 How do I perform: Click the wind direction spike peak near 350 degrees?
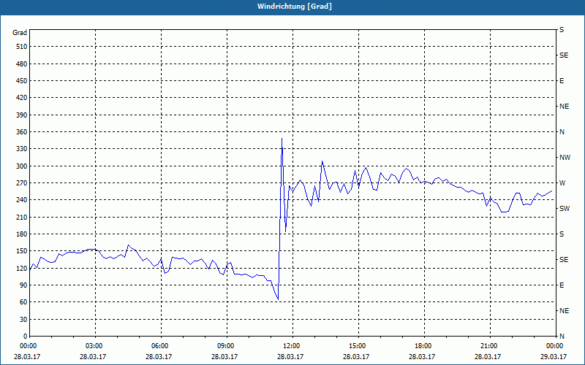(x=282, y=138)
